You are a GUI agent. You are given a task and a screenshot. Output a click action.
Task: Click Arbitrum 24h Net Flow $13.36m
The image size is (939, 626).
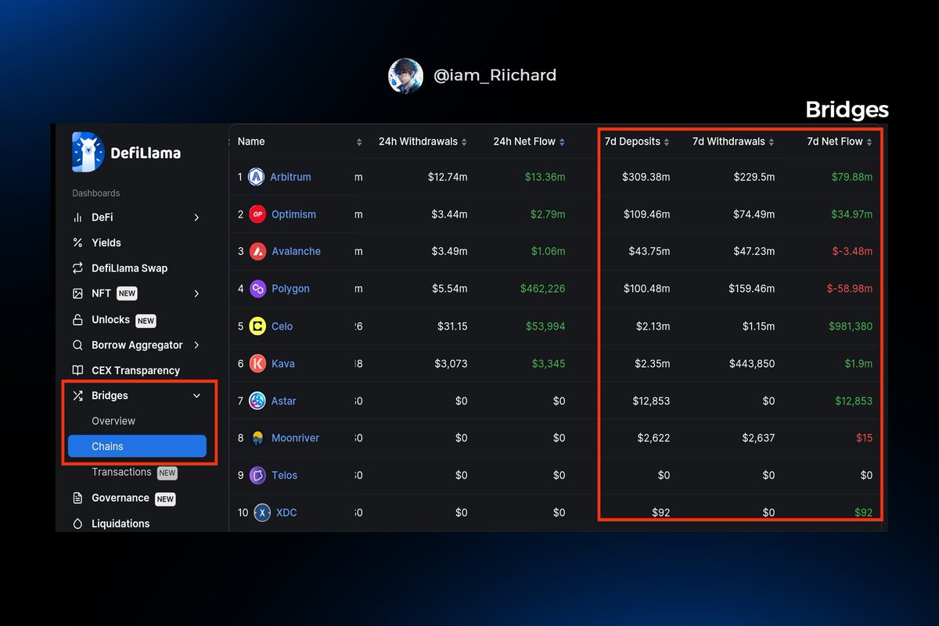coord(547,177)
